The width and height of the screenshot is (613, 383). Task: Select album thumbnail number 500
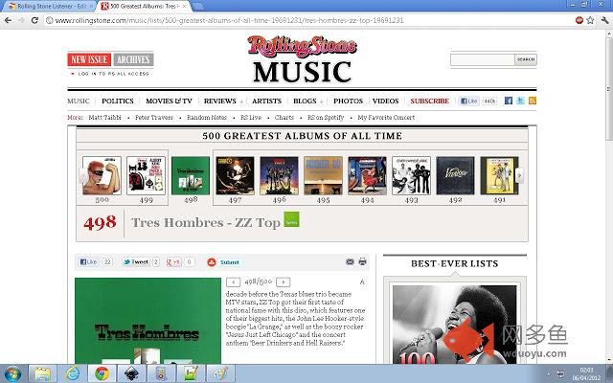point(102,175)
